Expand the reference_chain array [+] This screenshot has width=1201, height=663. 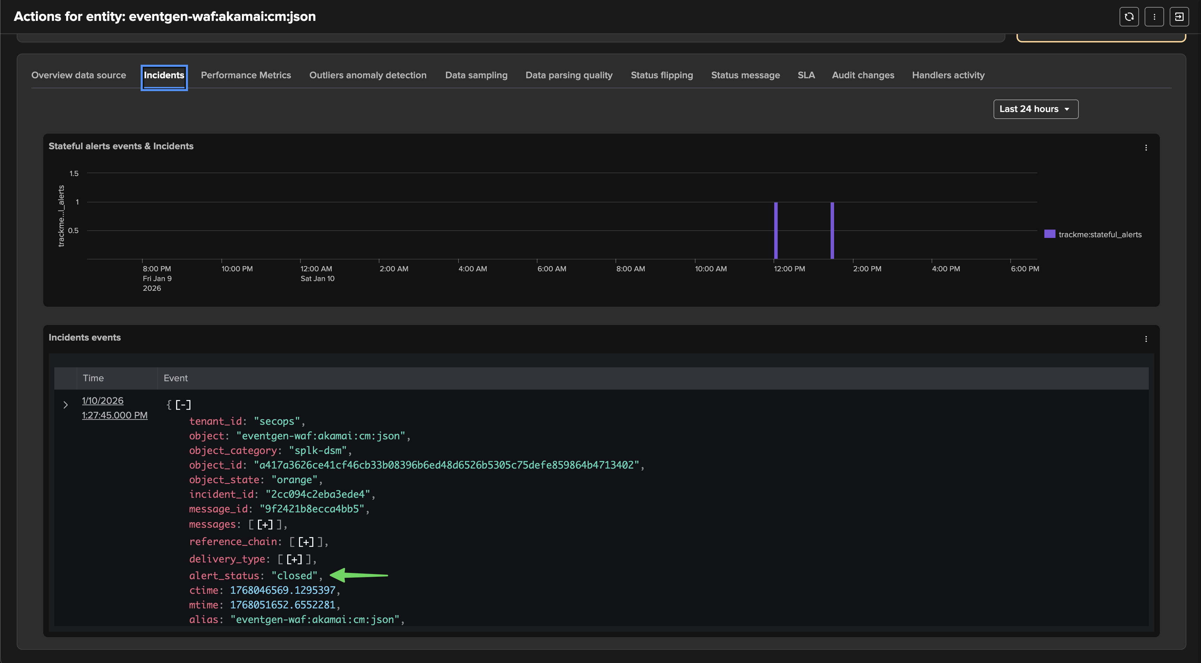(x=306, y=542)
